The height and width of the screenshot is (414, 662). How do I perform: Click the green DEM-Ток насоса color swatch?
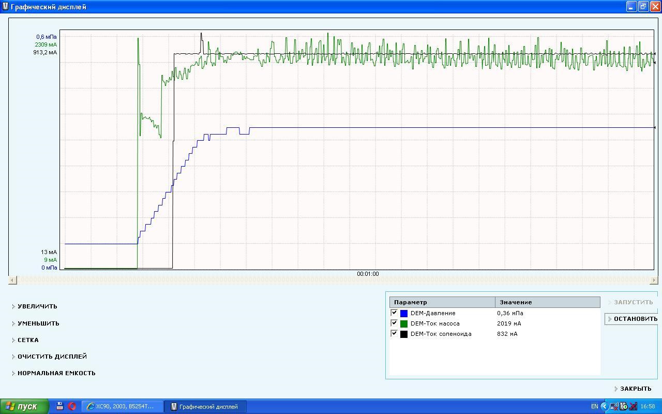404,324
